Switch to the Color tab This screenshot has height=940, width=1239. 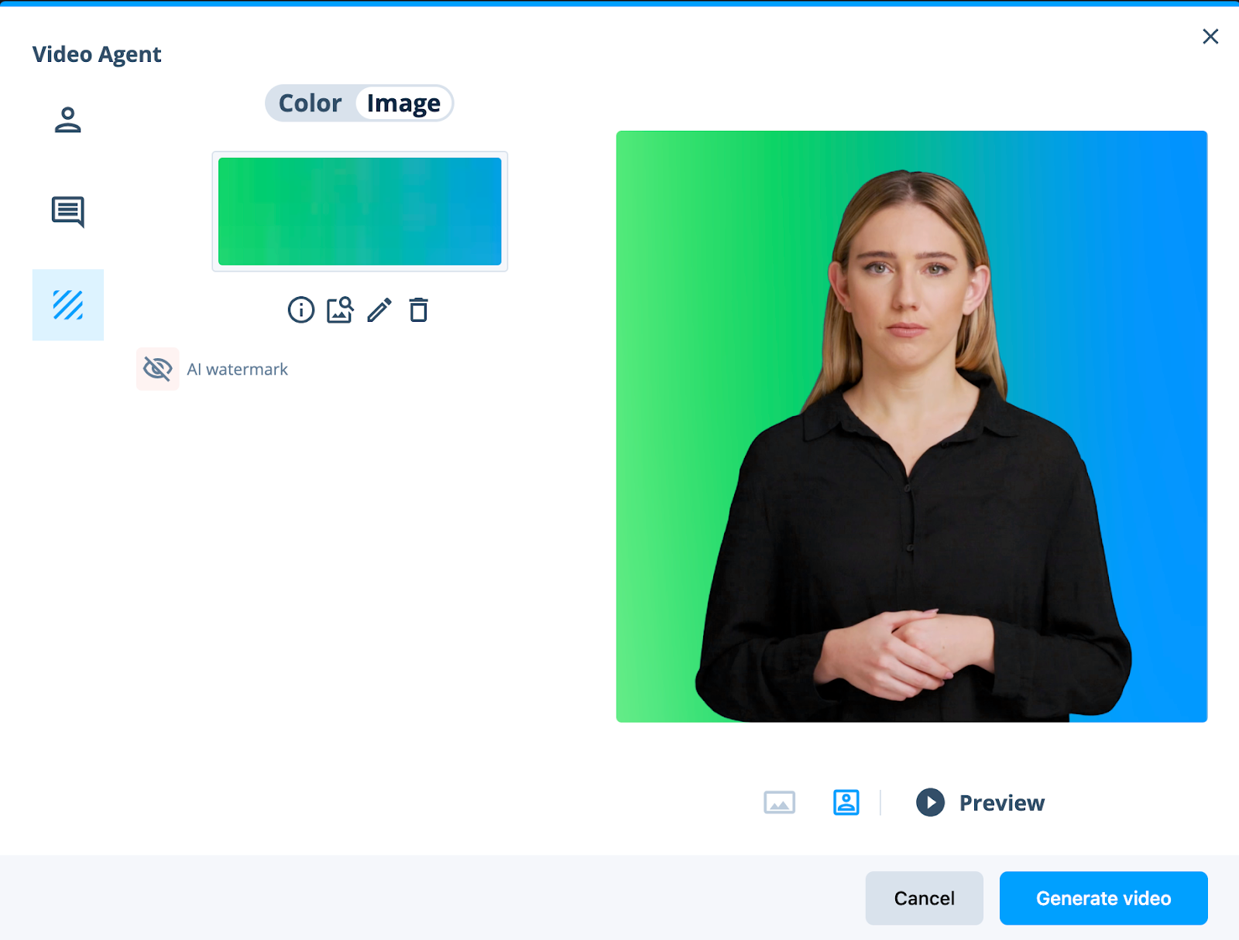310,104
